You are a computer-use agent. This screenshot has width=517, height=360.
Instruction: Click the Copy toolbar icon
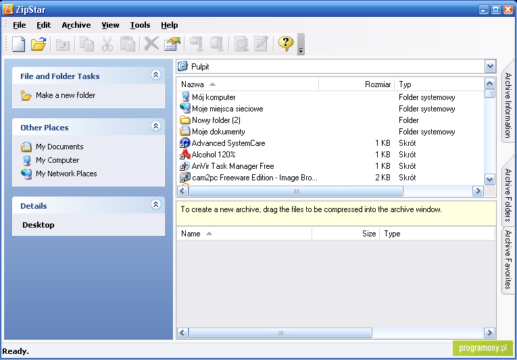click(x=87, y=44)
